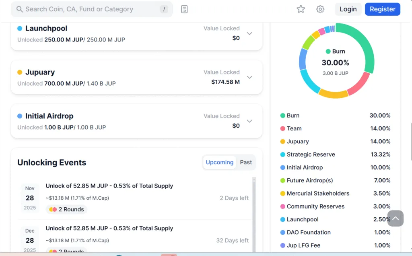The width and height of the screenshot is (412, 256).
Task: Click Nov 28 2025 date badge
Action: coord(30,198)
